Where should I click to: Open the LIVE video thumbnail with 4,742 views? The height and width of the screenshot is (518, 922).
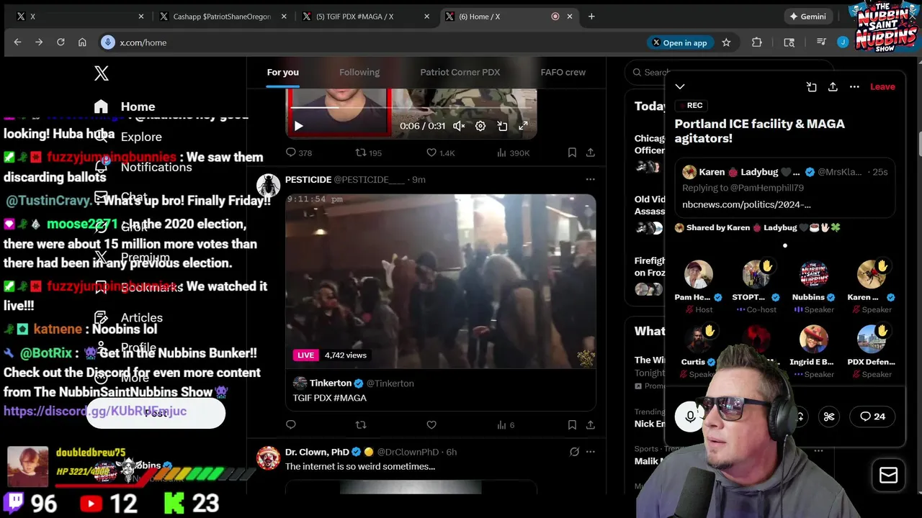click(x=440, y=281)
